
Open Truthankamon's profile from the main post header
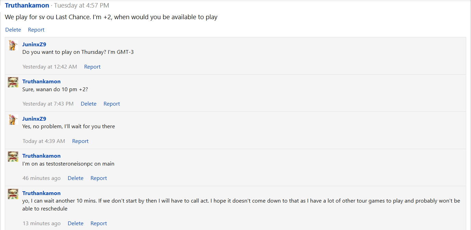click(27, 5)
